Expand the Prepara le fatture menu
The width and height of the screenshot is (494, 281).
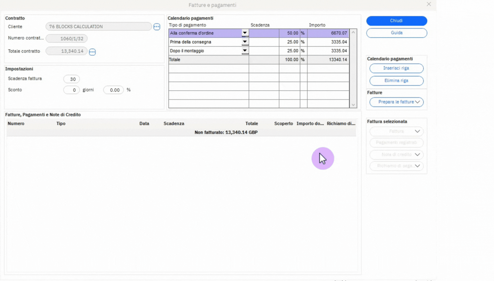point(396,102)
